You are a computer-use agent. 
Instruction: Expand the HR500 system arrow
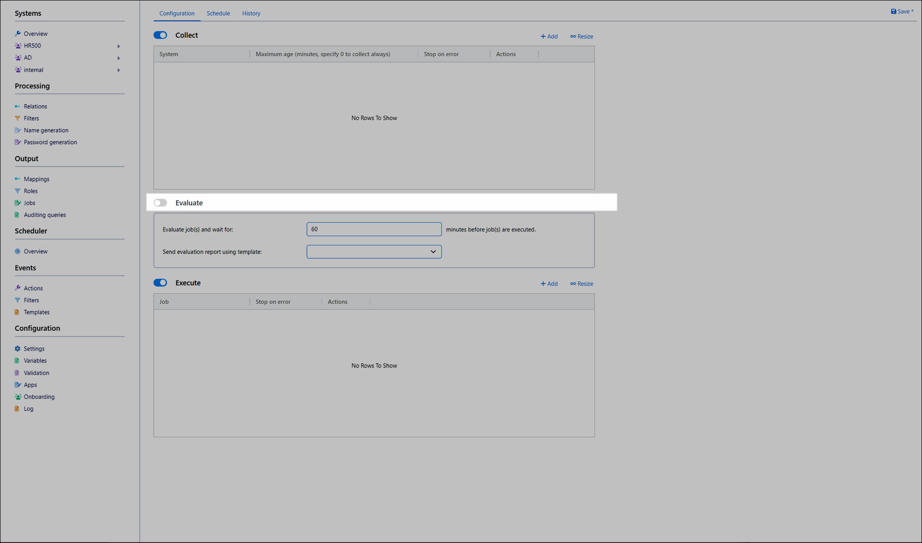[119, 46]
